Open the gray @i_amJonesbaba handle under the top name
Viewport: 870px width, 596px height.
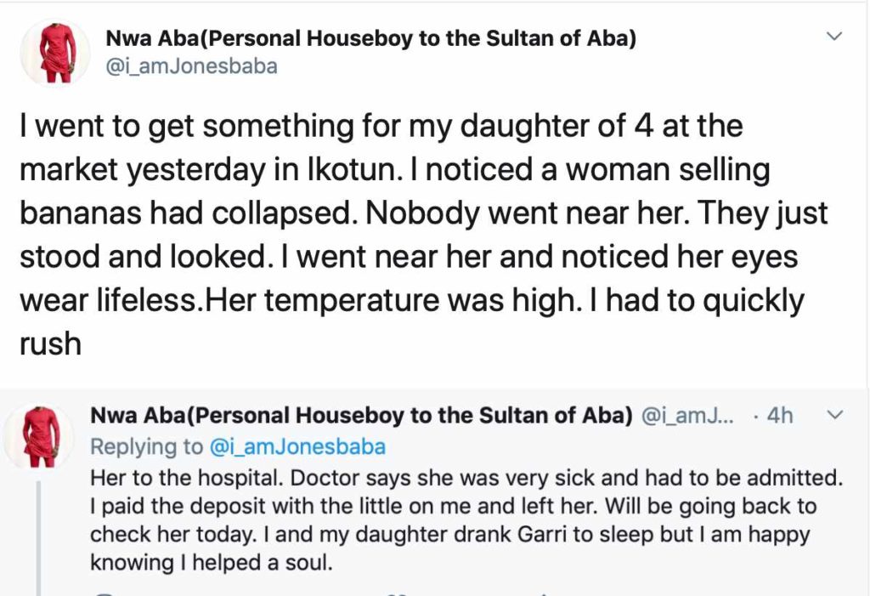191,66
